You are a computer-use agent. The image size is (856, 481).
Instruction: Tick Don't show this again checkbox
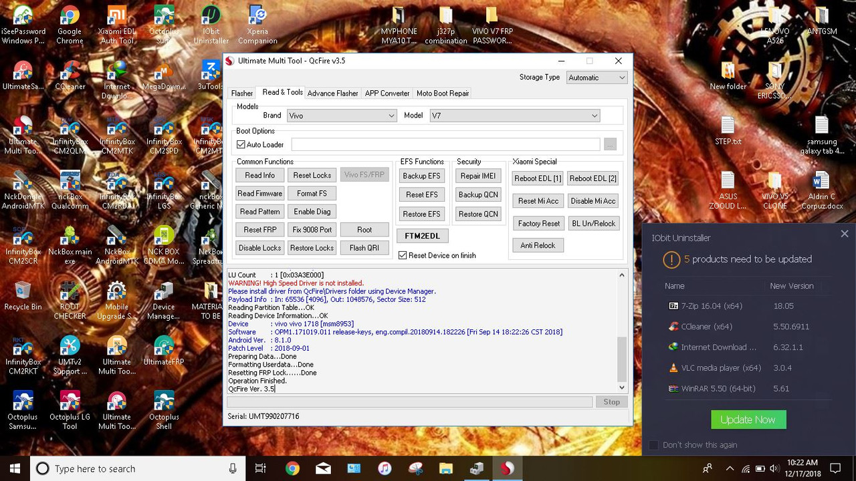654,445
